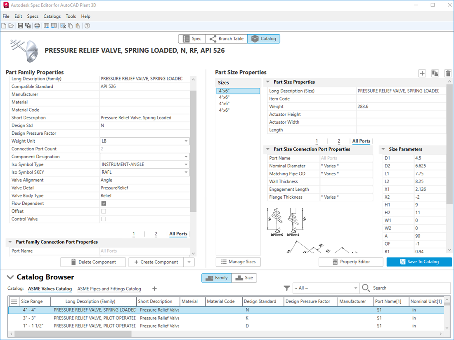The image size is (454, 340).
Task: Select port 1 in Part Family Properties
Action: (133, 234)
